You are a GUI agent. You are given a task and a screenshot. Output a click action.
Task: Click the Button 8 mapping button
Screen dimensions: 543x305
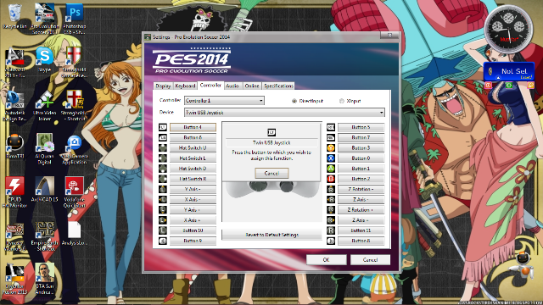pyautogui.click(x=361, y=241)
